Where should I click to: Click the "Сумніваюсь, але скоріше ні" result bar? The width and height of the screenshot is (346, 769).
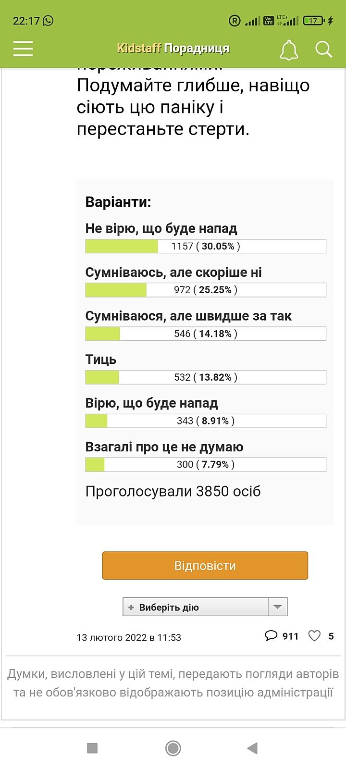click(x=206, y=290)
